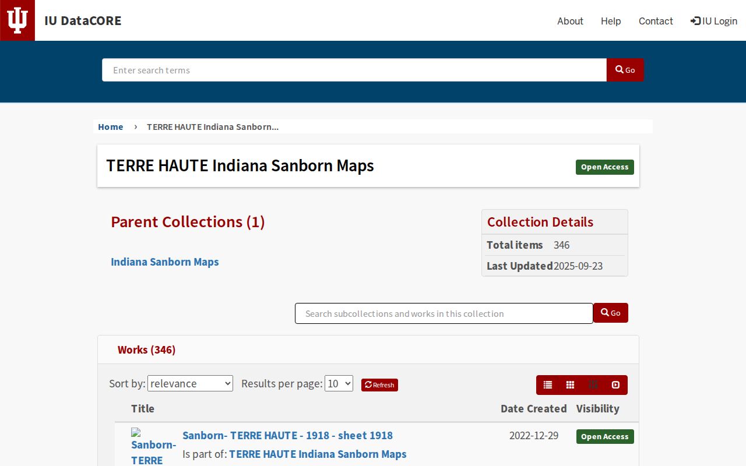Click the Refresh button
The height and width of the screenshot is (466, 746).
click(379, 384)
